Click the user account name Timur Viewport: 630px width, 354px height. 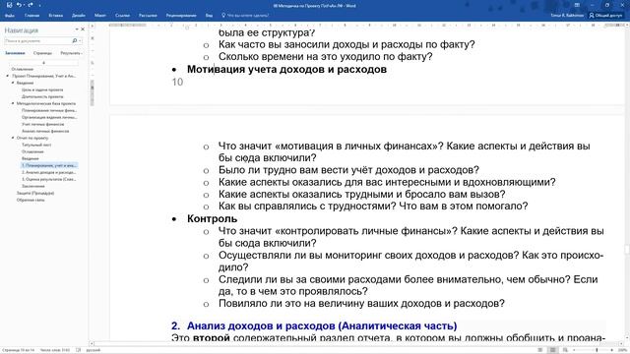coord(567,16)
